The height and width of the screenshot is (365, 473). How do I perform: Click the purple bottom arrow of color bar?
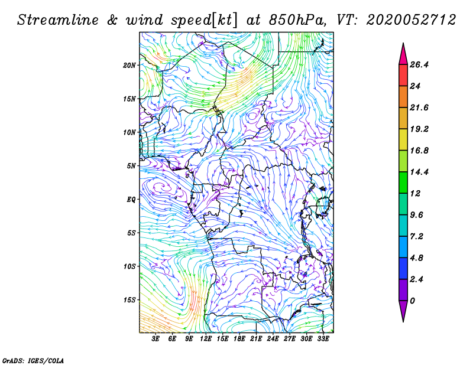point(403,311)
